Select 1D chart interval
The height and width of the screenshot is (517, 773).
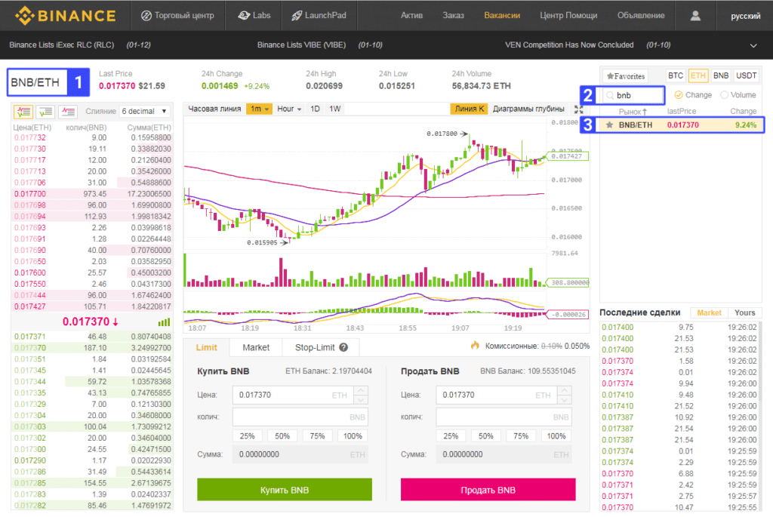tap(315, 109)
